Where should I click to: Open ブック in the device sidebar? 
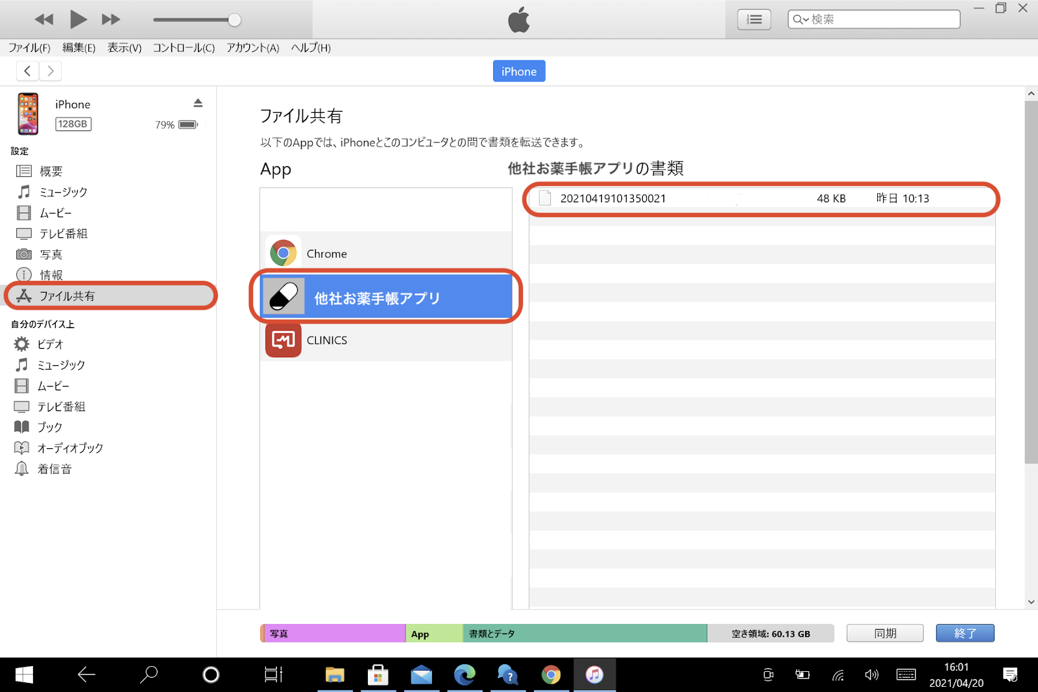[x=49, y=427]
